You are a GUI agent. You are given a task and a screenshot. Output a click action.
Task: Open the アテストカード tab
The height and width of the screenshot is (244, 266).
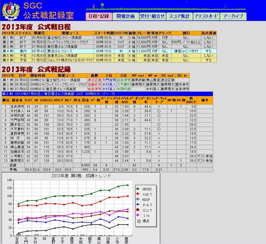click(206, 16)
